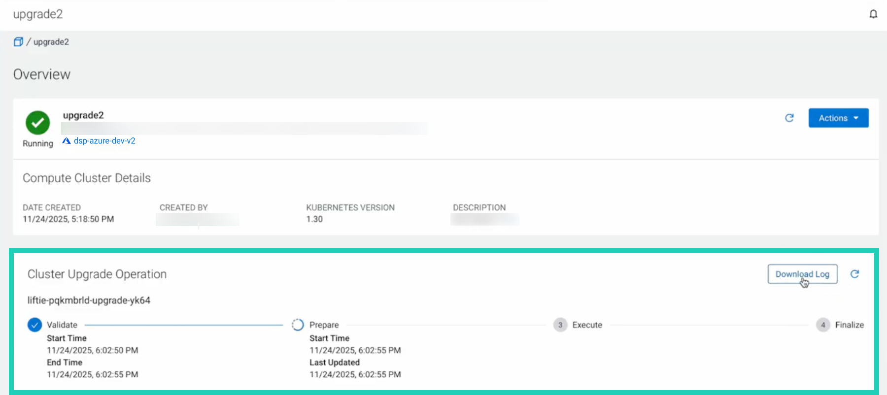Viewport: 887px width, 395px height.
Task: Click the Azure logo beside dsp-azure-dev-v2
Action: tap(67, 141)
